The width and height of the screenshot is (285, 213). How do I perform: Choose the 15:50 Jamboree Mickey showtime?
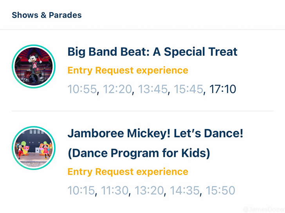[220, 190]
